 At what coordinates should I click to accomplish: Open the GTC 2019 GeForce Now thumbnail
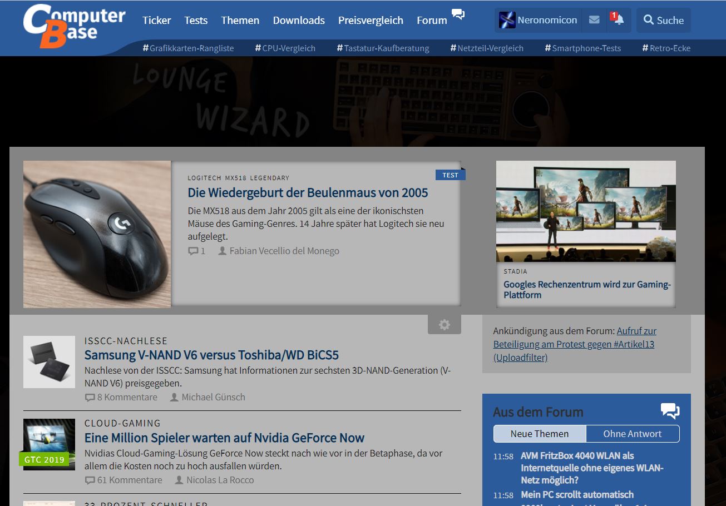(49, 444)
